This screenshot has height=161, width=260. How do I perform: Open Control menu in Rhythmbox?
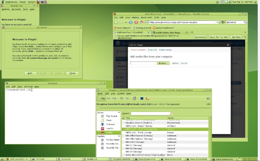click(121, 93)
